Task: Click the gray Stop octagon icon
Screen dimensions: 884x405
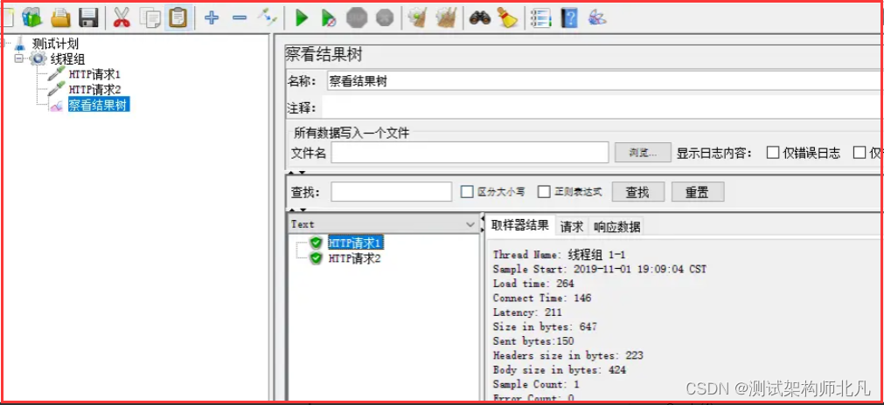Action: click(357, 18)
